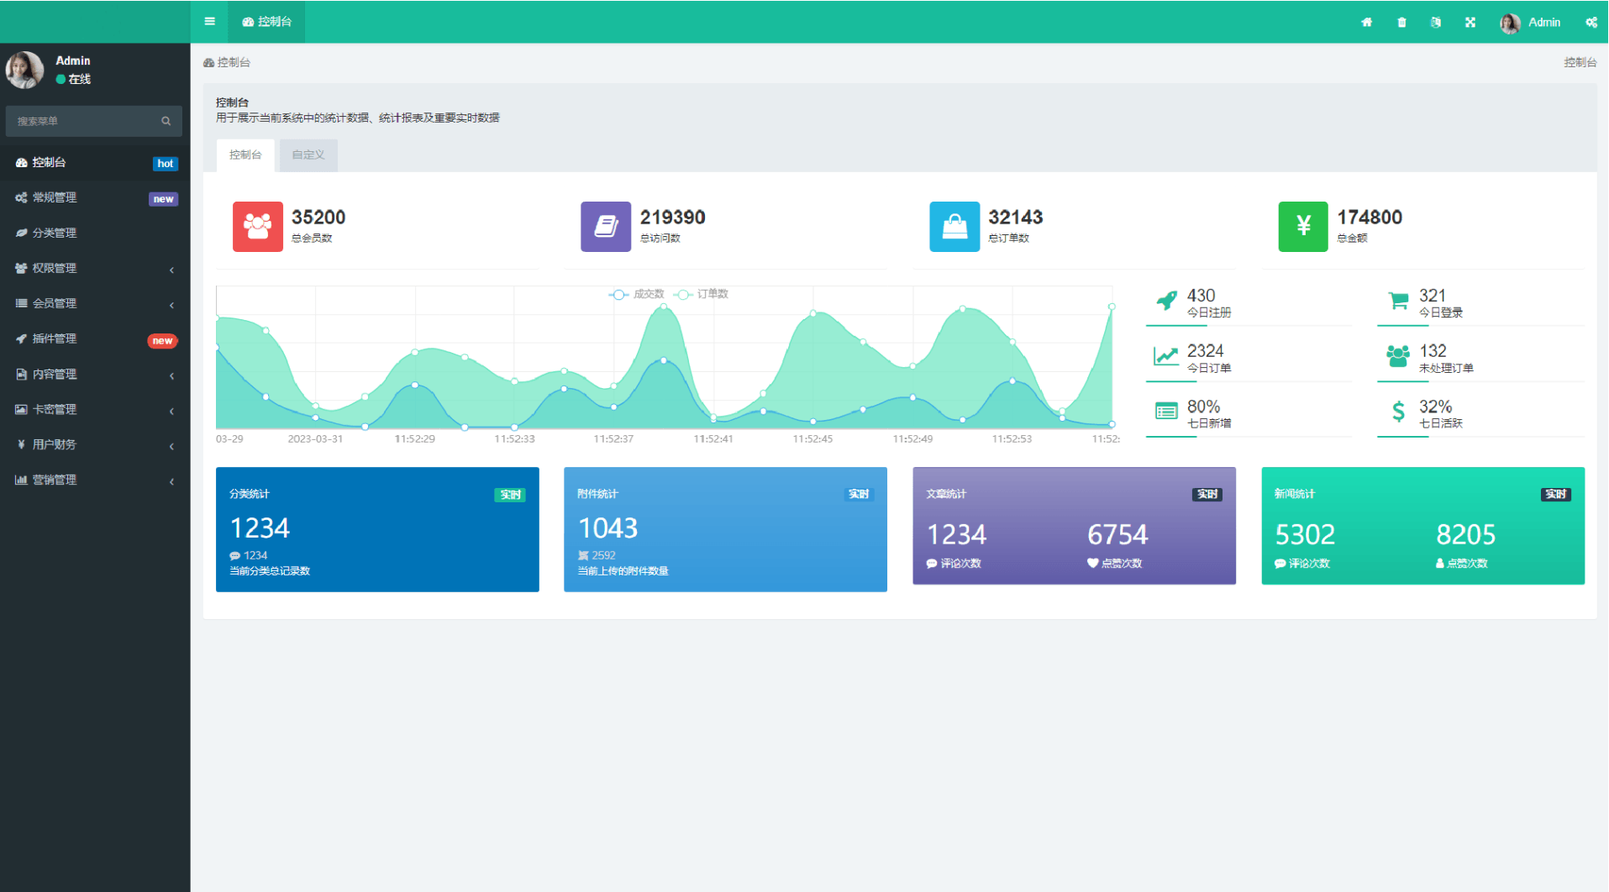
Task: Click the search magnifier in sidebar
Action: [166, 121]
